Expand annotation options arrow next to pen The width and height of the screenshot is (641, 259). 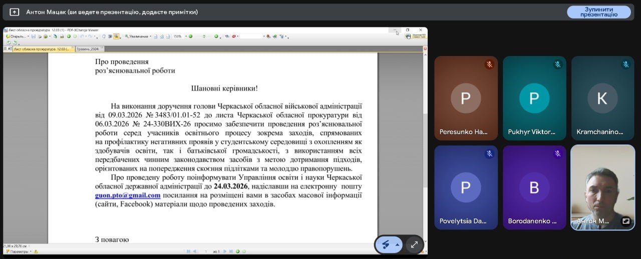397,244
